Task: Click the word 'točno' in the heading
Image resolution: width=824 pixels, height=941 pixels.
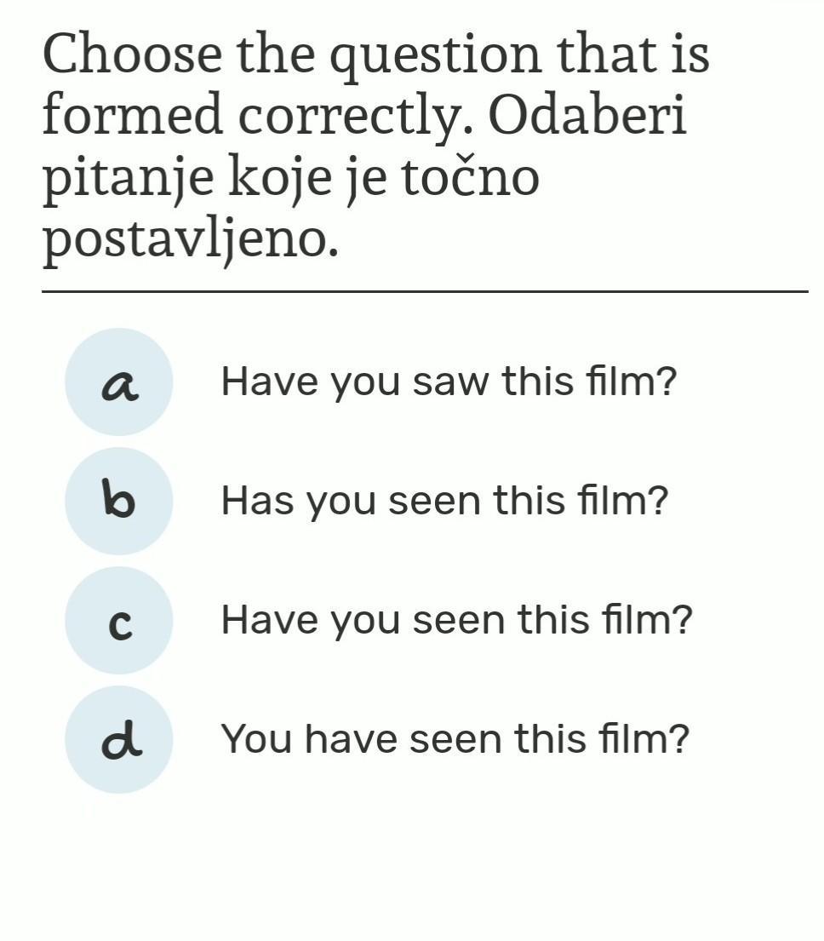Action: 470,177
